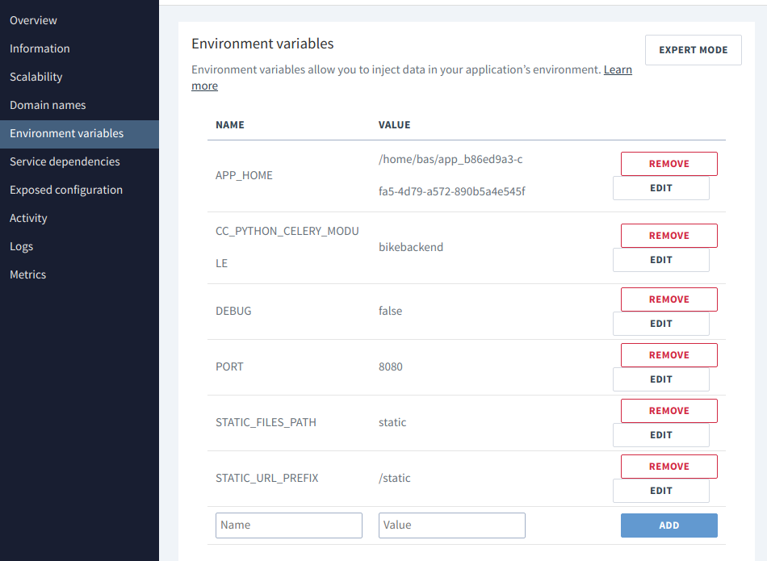This screenshot has width=767, height=561.
Task: Navigate to Metrics in the sidebar
Action: [27, 274]
